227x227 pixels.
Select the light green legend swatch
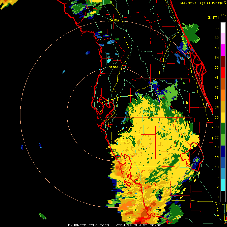pos(223,140)
